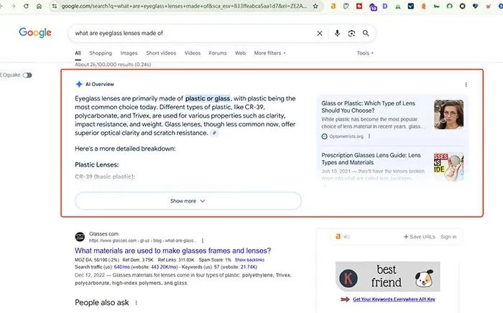The image size is (503, 313).
Task: Submit search with the magnifying glass icon
Action: click(x=366, y=33)
